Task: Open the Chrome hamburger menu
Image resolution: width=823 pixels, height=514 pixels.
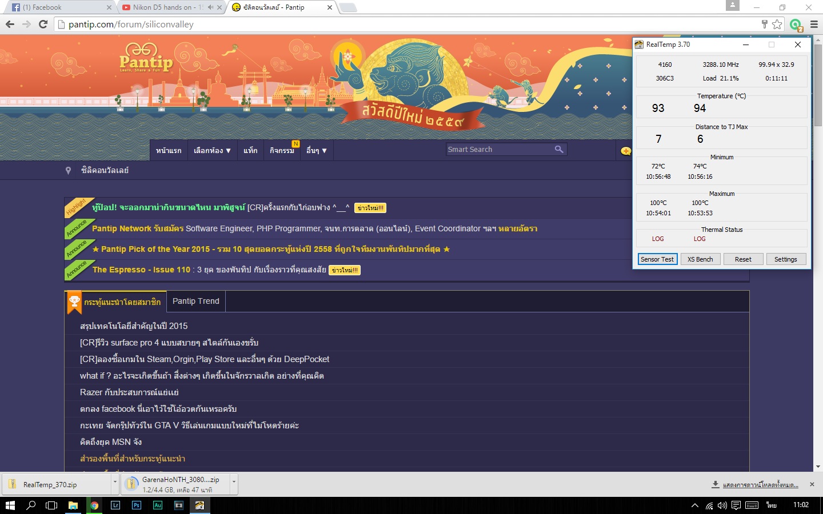Action: point(814,24)
